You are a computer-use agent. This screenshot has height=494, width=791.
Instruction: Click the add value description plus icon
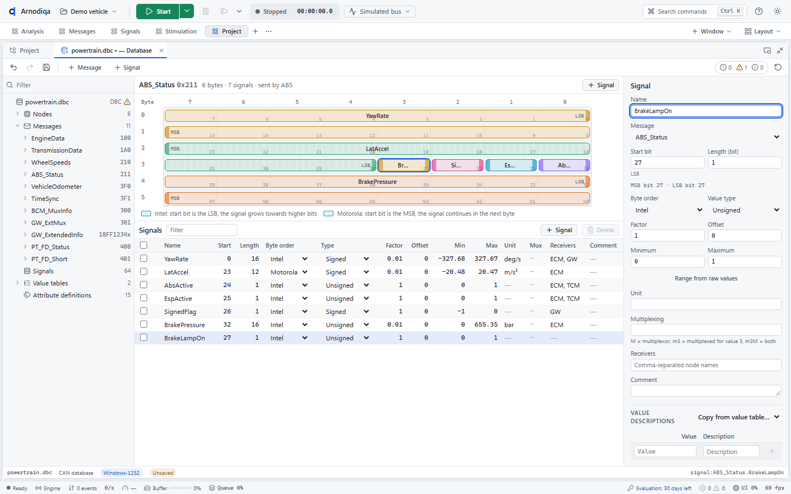772,451
